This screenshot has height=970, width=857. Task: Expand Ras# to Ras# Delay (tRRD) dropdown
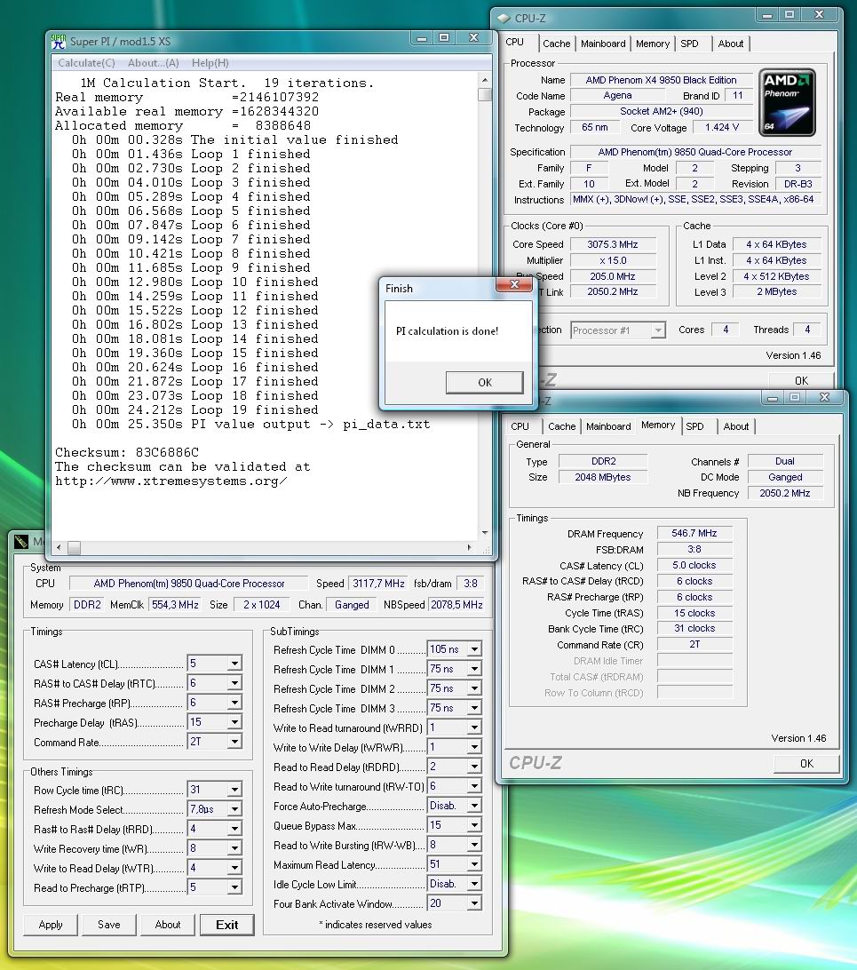(234, 829)
